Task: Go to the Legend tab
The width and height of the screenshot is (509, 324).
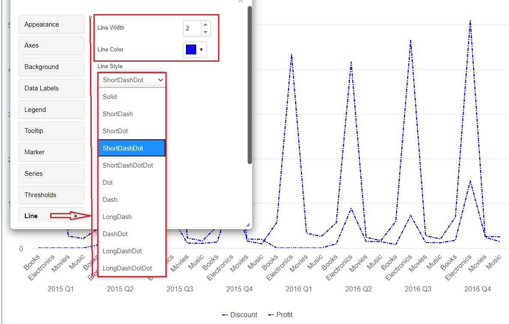Action: tap(51, 110)
